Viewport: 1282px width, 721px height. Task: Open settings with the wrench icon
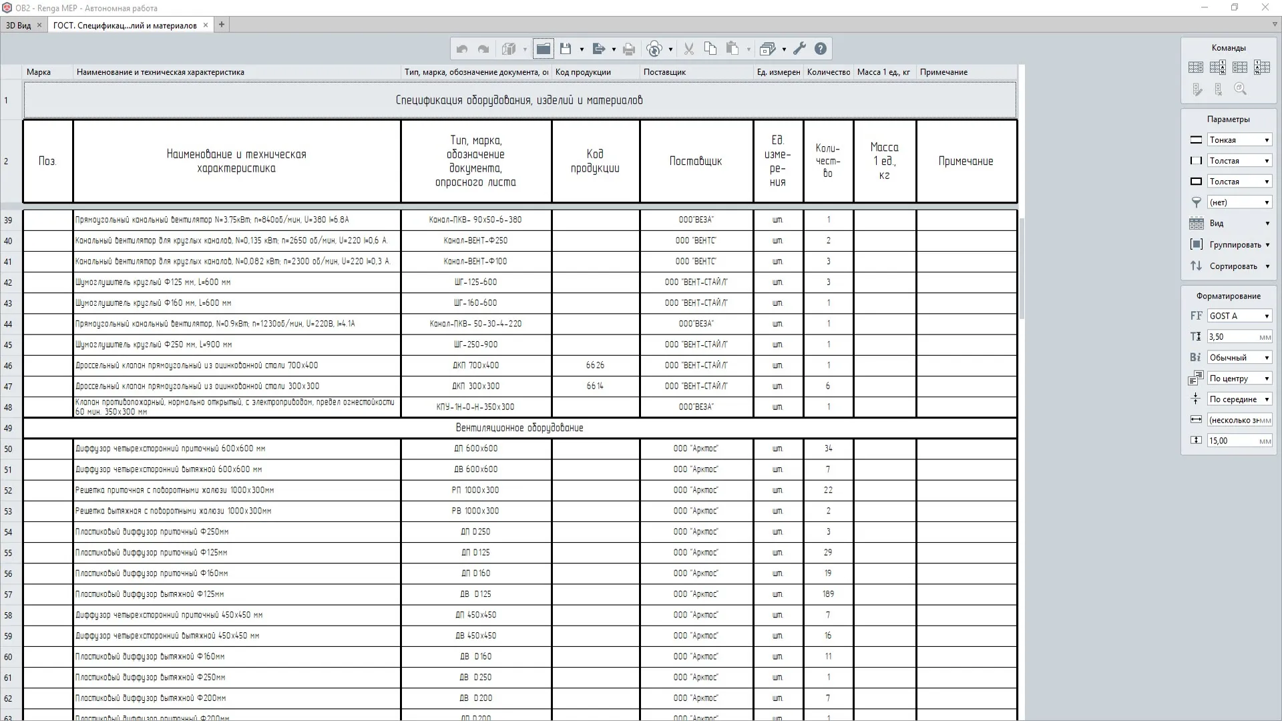tap(800, 49)
